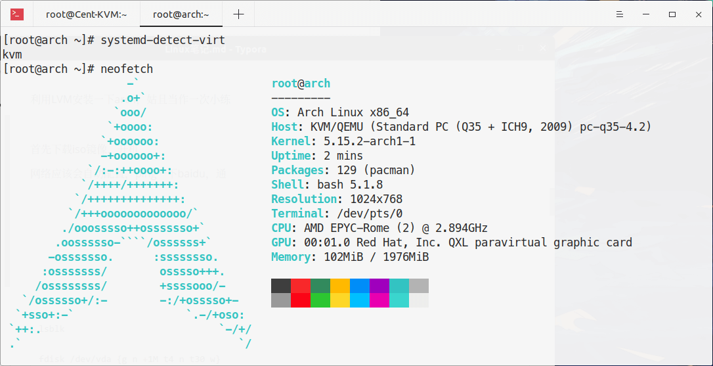Screen dimensions: 713x366
Task: Click the bright green swatch in bottom row
Action: 320,300
